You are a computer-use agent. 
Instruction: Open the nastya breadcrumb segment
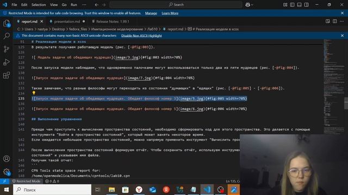pos(42,29)
